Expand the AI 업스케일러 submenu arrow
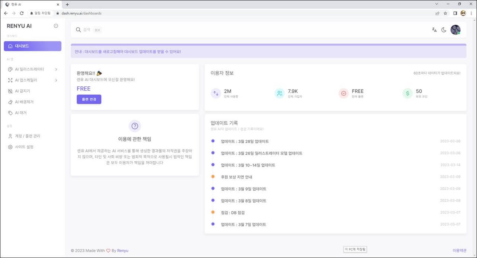 tap(56, 80)
